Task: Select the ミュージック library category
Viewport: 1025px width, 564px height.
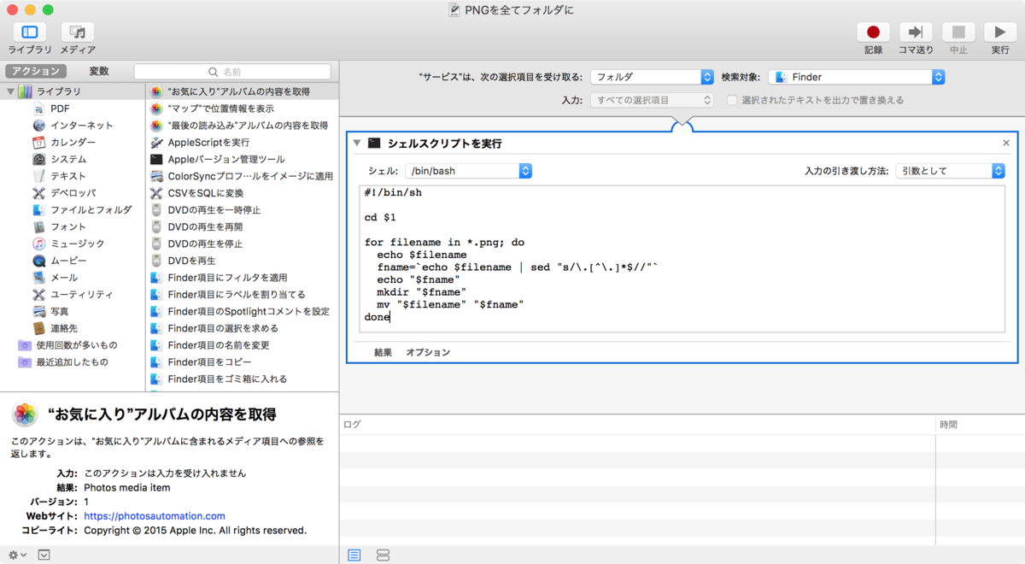Action: 68,244
